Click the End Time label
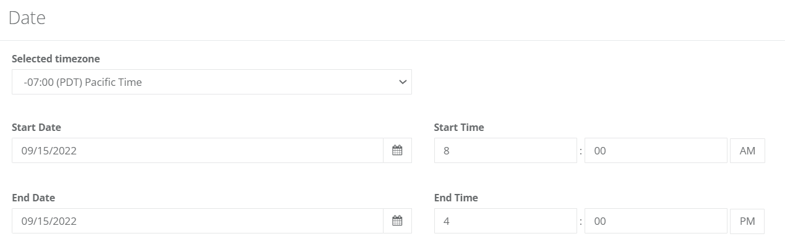This screenshot has width=785, height=252. pos(456,198)
